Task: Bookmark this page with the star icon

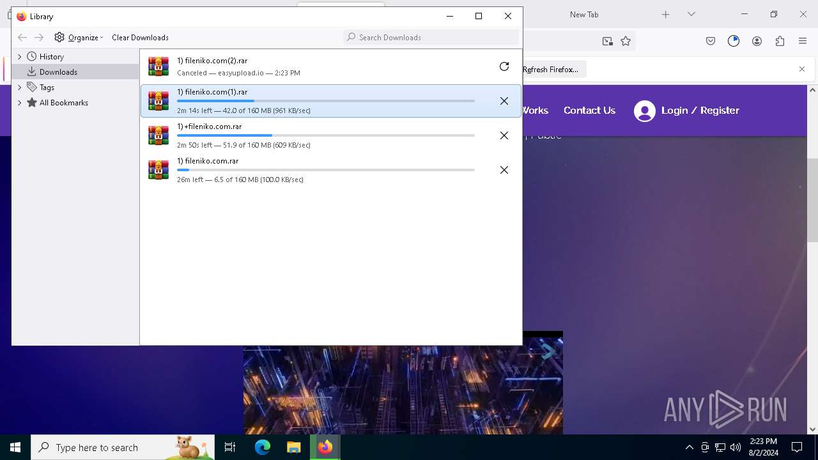Action: click(626, 41)
